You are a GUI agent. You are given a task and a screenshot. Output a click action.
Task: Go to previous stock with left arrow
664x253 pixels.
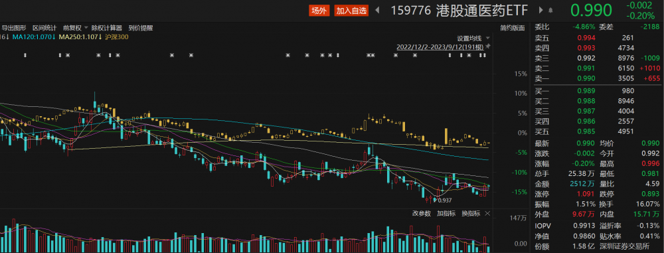coord(377,11)
